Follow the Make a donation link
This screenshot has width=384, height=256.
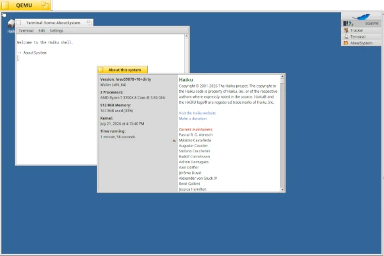coord(193,118)
